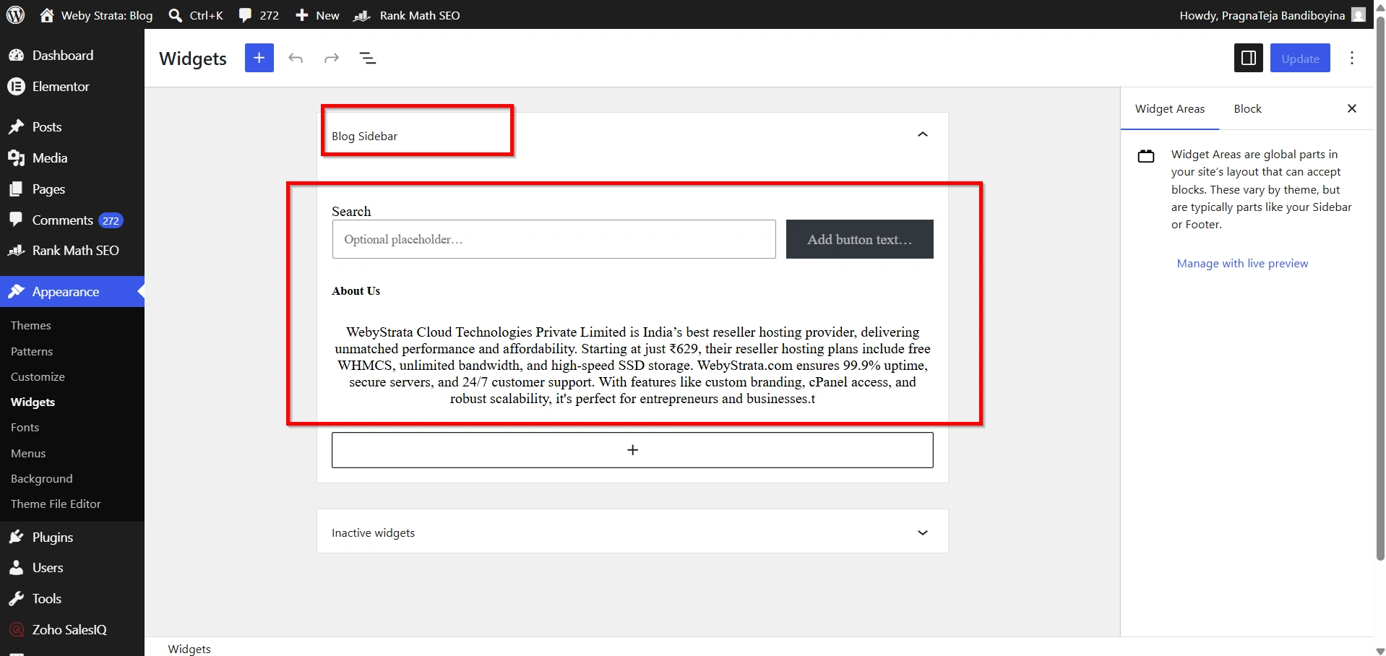
Task: Open Theme File Editor
Action: (56, 504)
